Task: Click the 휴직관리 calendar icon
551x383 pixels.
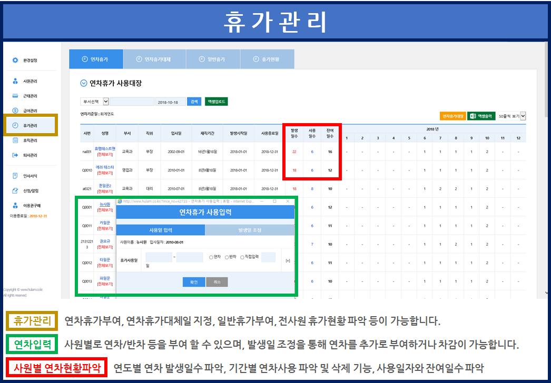Action: 15,140
